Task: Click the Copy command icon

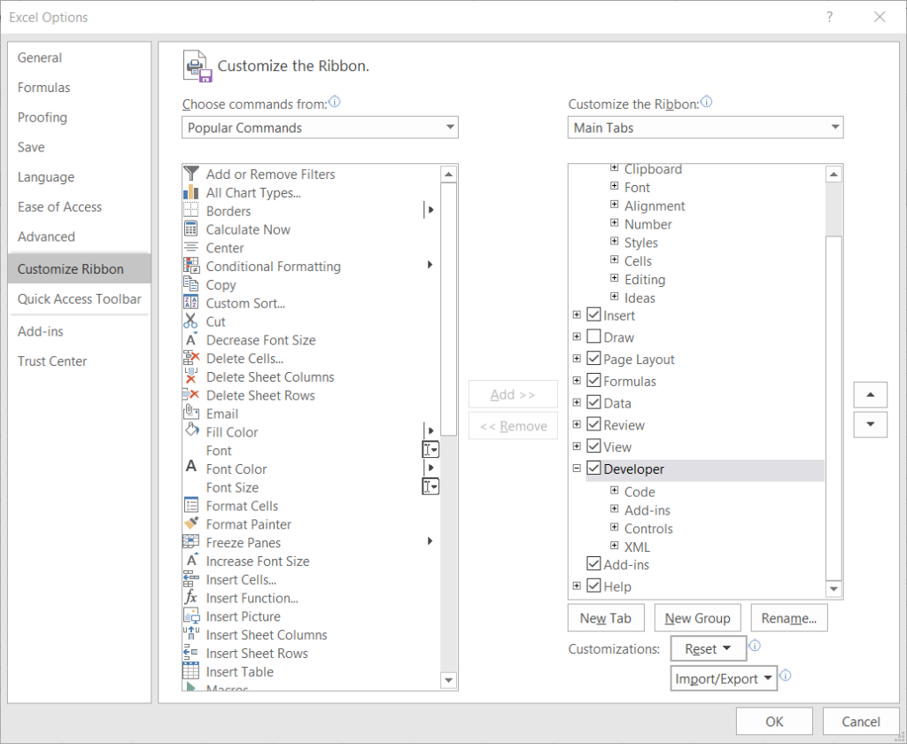Action: (193, 284)
